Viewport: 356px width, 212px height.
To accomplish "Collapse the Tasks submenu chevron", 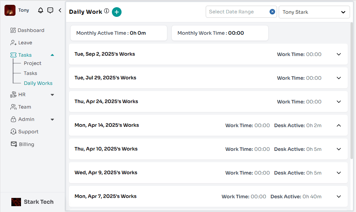I will click(x=52, y=55).
